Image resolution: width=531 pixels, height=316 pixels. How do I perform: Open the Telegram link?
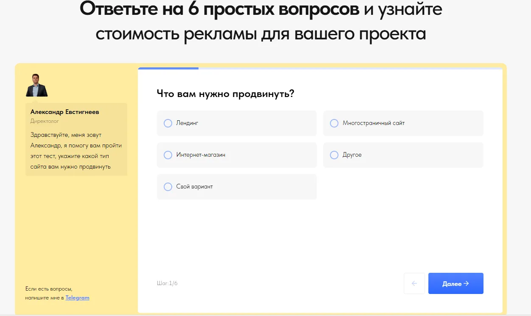[77, 298]
